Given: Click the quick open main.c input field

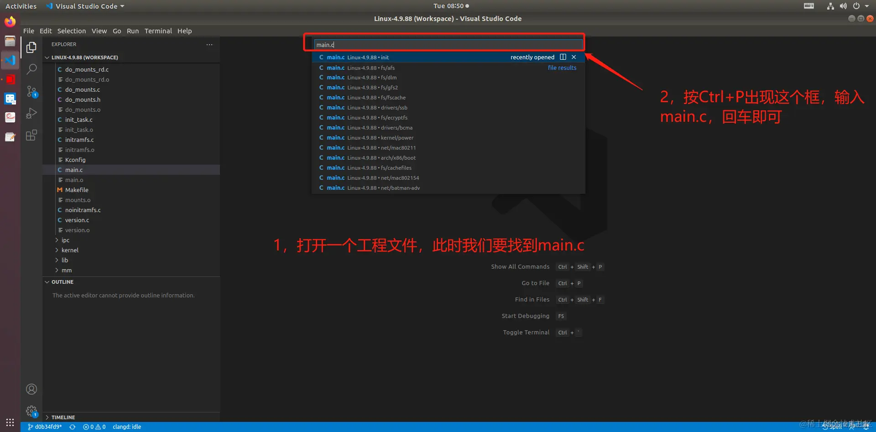Looking at the screenshot, I should coord(448,45).
